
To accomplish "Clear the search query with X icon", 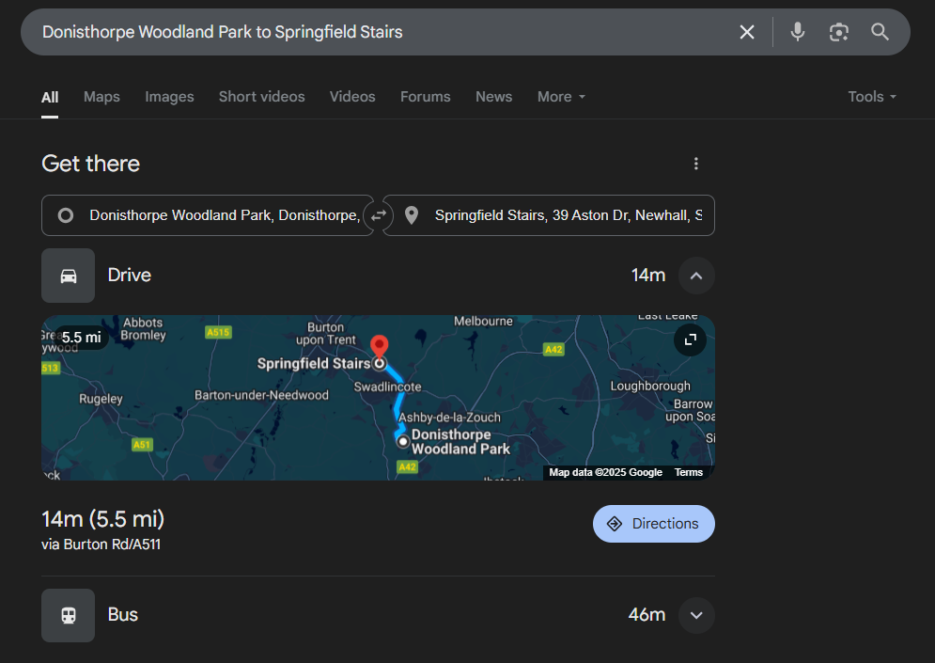I will [x=746, y=32].
